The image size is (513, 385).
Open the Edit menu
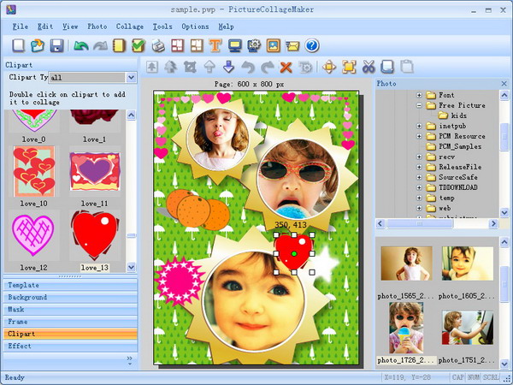(45, 27)
